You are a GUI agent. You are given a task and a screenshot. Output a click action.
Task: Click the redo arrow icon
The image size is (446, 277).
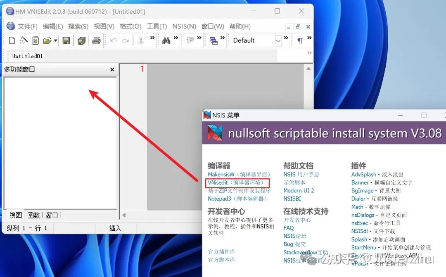pyautogui.click(x=126, y=41)
